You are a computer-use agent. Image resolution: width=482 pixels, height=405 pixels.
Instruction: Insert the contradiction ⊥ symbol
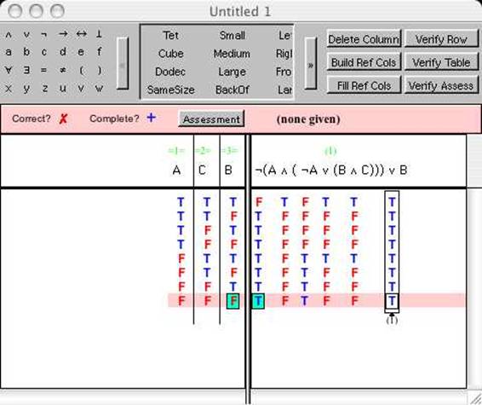click(99, 34)
